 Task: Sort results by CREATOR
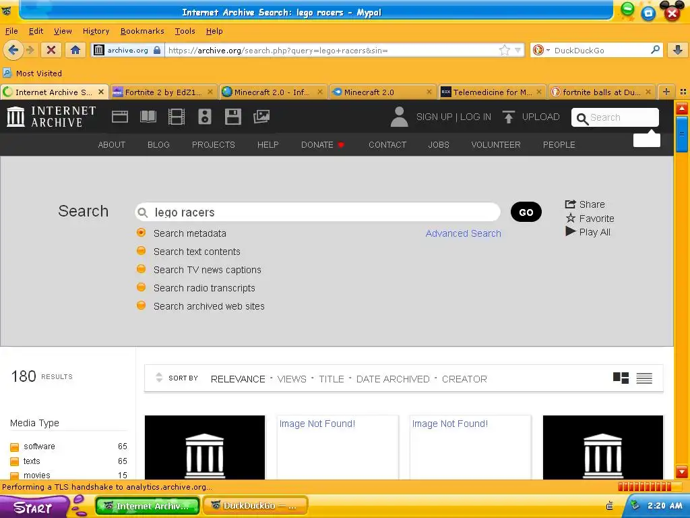tap(464, 379)
